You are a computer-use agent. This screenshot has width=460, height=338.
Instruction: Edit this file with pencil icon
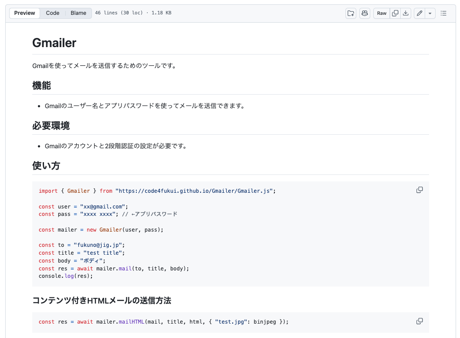click(x=419, y=13)
